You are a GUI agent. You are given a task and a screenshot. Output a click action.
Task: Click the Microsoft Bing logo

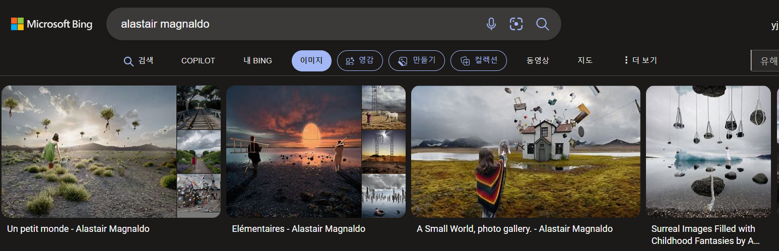51,24
